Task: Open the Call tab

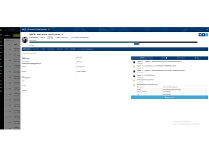Action: click(66, 49)
